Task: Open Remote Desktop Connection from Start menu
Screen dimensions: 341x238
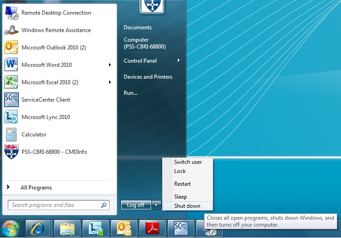Action: pyautogui.click(x=56, y=13)
